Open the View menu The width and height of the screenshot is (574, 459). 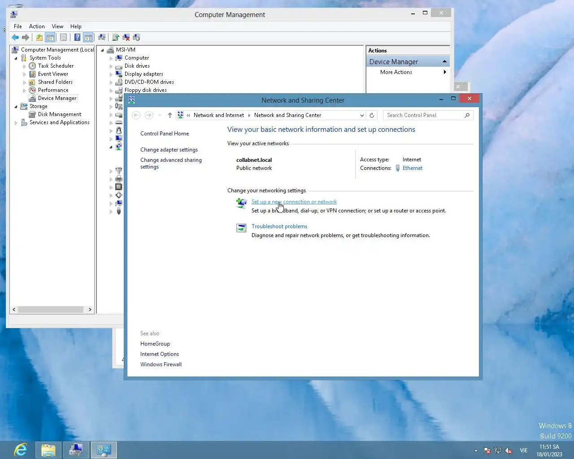57,26
